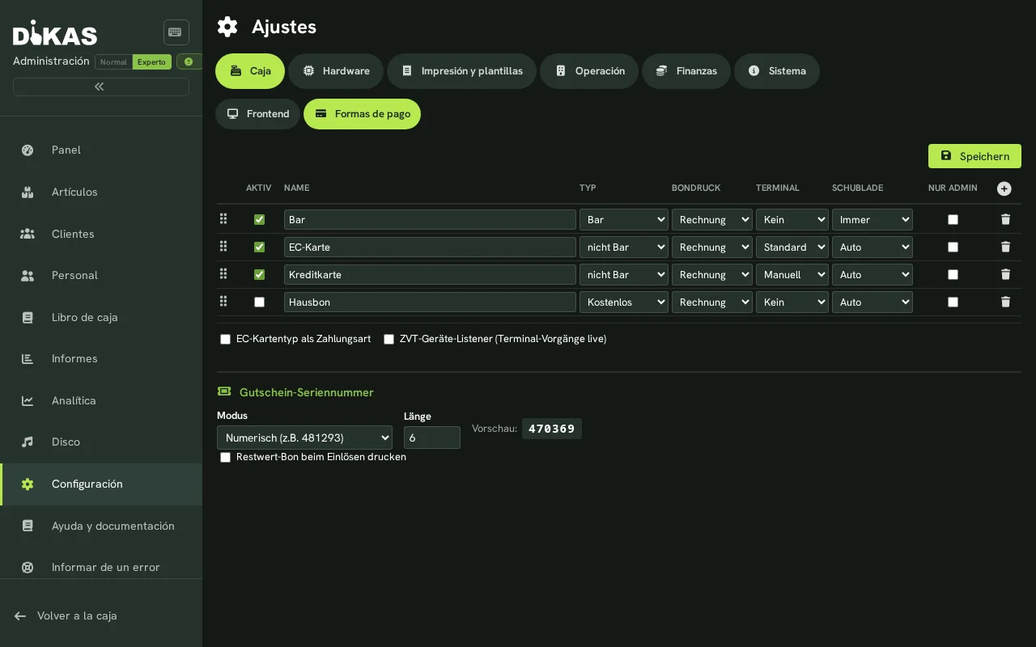Open the Typ dropdown for Kreditkarte
The height and width of the screenshot is (647, 1036).
coord(624,274)
